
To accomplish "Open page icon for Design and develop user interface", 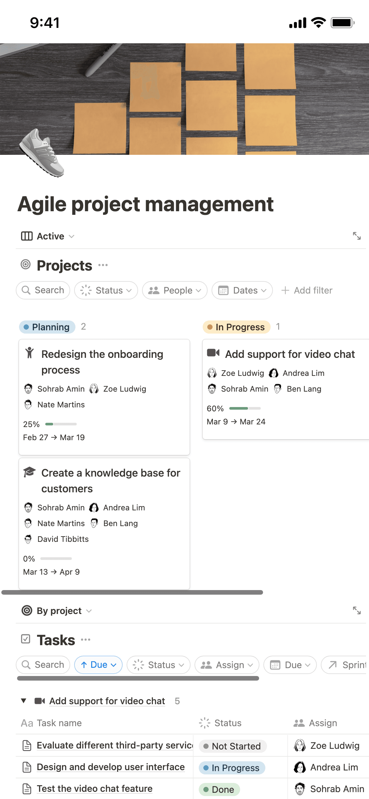I will coord(27,767).
